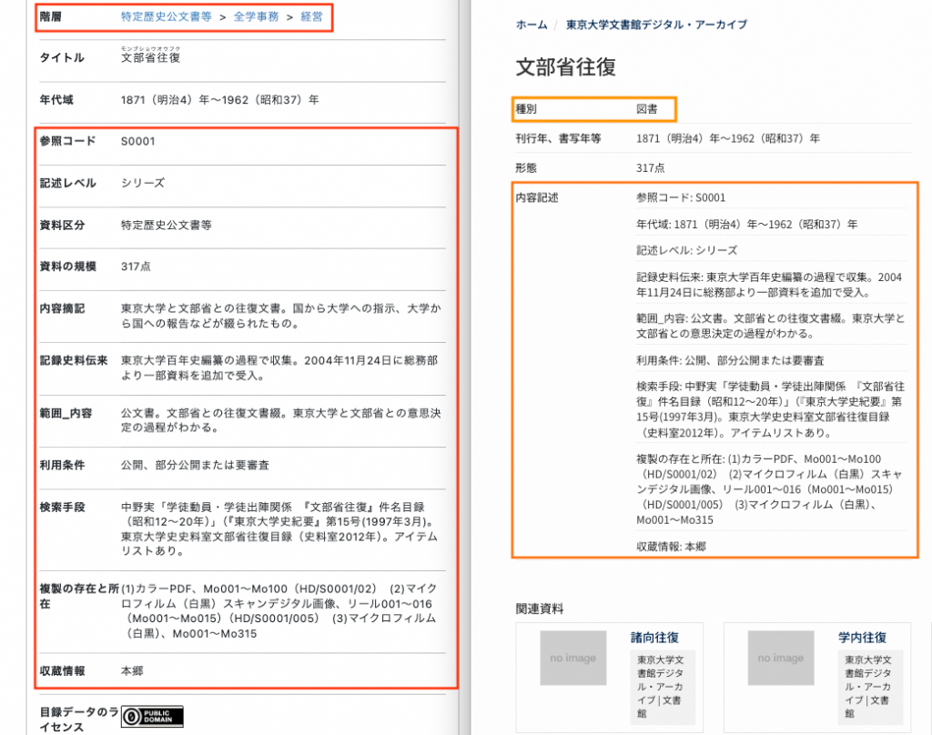Click the 文部省往復 page heading on right
Viewport: 932px width, 735px height.
click(566, 67)
